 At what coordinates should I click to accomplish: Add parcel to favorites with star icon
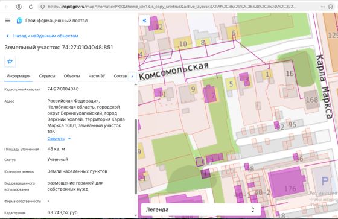point(10,62)
